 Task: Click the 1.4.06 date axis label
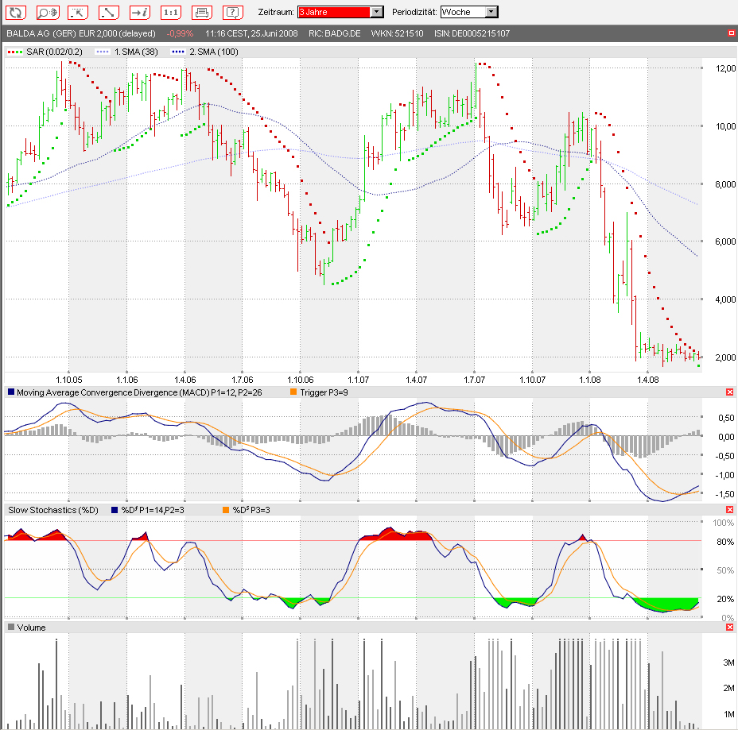coord(185,380)
